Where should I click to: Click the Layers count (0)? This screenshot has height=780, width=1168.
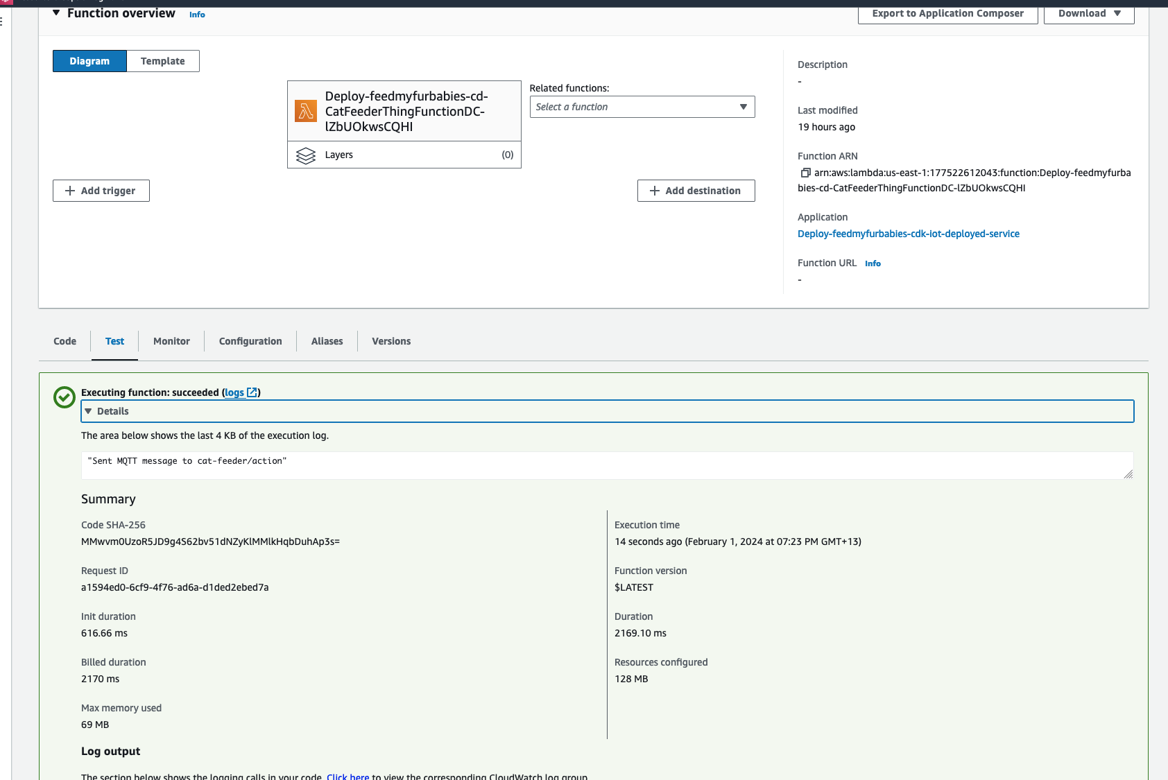[x=508, y=155]
